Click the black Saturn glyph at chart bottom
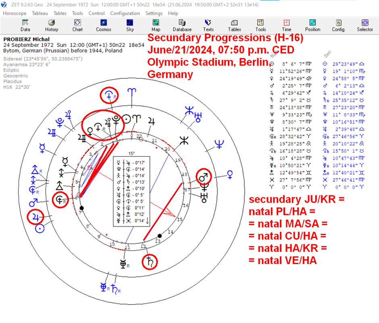The image size is (379, 323). 150,262
